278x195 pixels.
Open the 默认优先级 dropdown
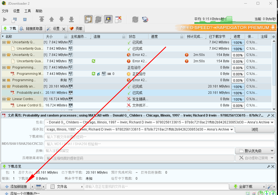click(255, 151)
